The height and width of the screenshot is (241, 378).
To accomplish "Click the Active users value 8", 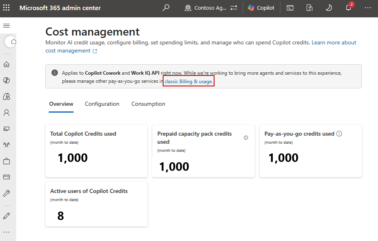I will coord(61,216).
